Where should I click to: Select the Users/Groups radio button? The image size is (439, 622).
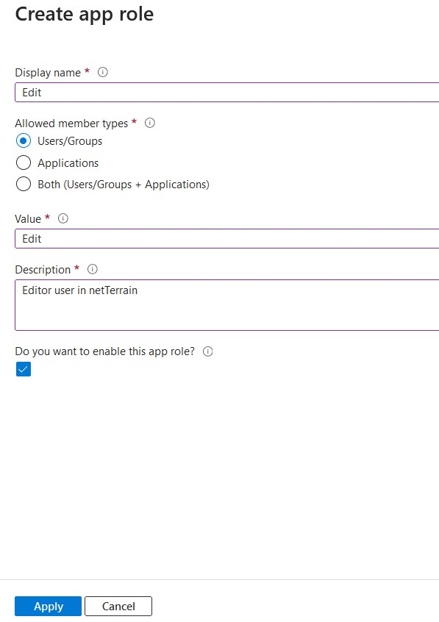(x=24, y=141)
